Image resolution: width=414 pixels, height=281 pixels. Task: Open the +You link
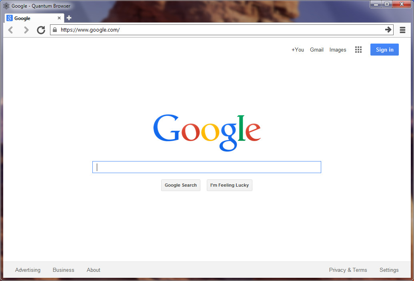pyautogui.click(x=298, y=50)
